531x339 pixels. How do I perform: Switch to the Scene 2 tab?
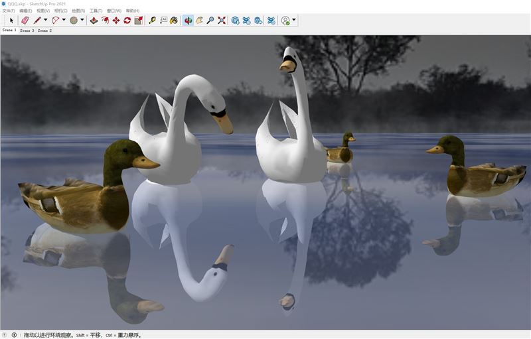pyautogui.click(x=44, y=31)
